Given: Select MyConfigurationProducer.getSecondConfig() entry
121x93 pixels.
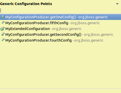Looking at the screenshot, I should coord(60,35).
